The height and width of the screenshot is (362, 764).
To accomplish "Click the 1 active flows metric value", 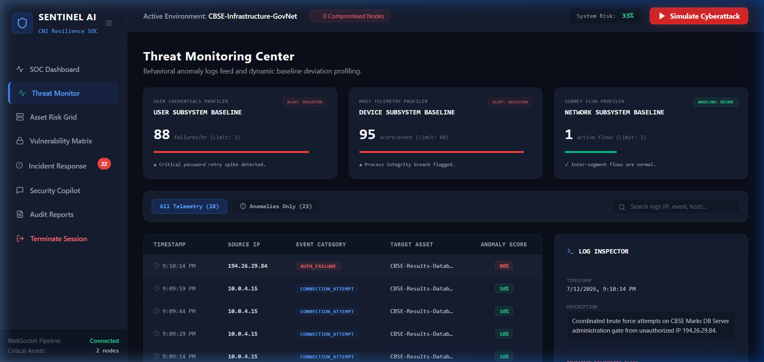I will [569, 134].
